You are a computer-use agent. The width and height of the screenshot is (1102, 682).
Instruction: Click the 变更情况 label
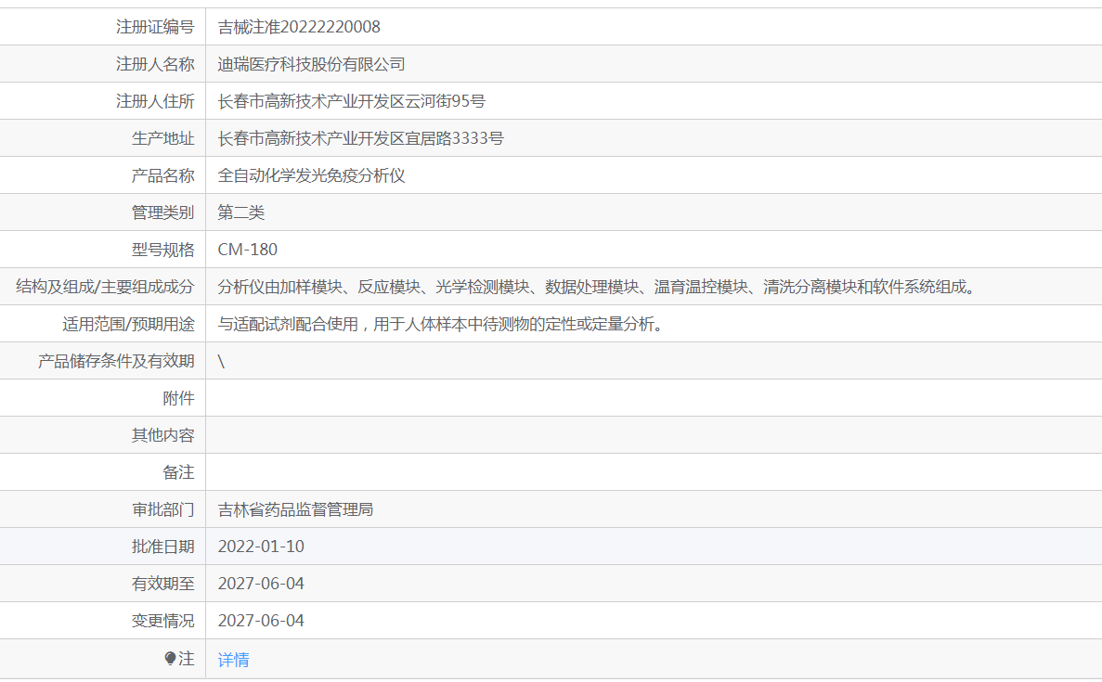pyautogui.click(x=163, y=621)
